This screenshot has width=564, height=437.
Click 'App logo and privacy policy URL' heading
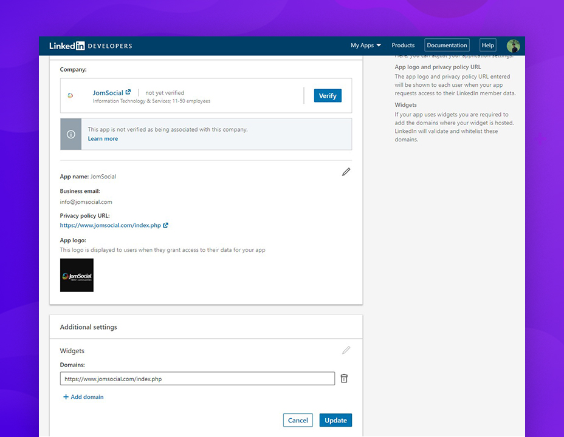click(438, 67)
